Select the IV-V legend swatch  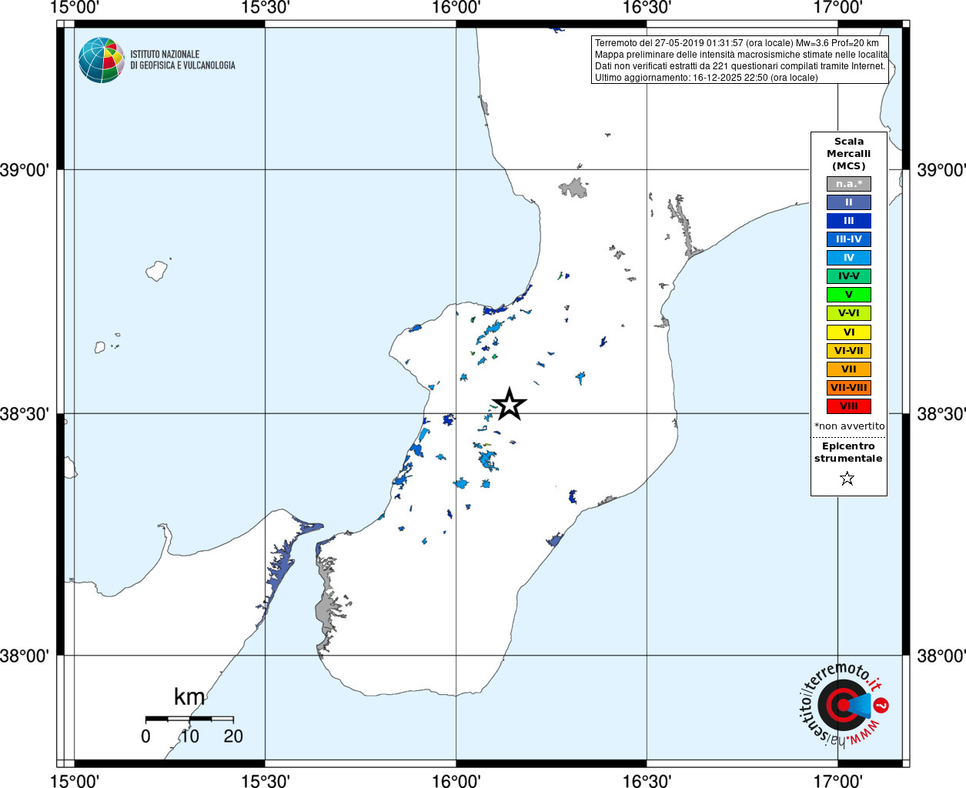tap(849, 276)
